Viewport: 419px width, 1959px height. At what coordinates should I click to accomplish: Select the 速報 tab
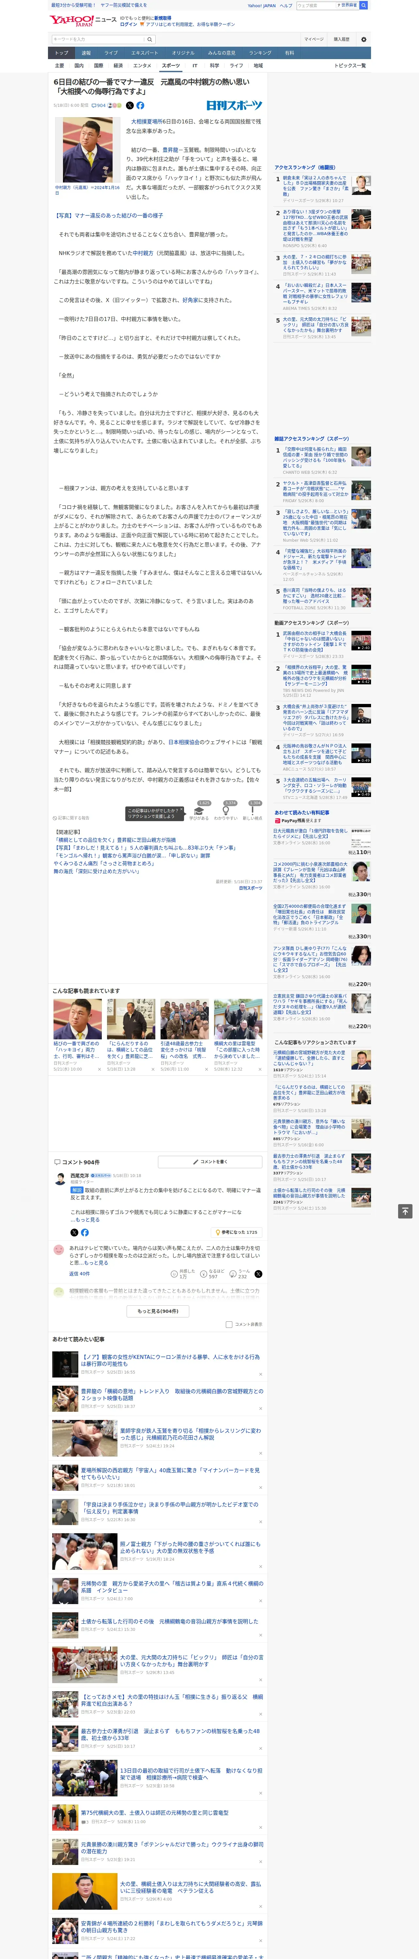(86, 53)
